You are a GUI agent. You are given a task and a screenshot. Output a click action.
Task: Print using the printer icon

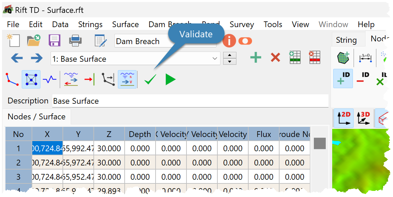(75, 41)
